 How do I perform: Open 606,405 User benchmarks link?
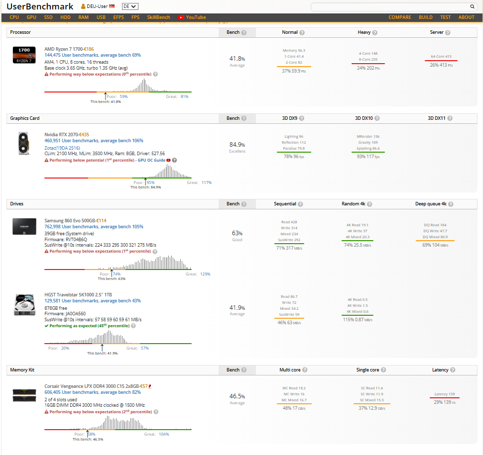93,392
